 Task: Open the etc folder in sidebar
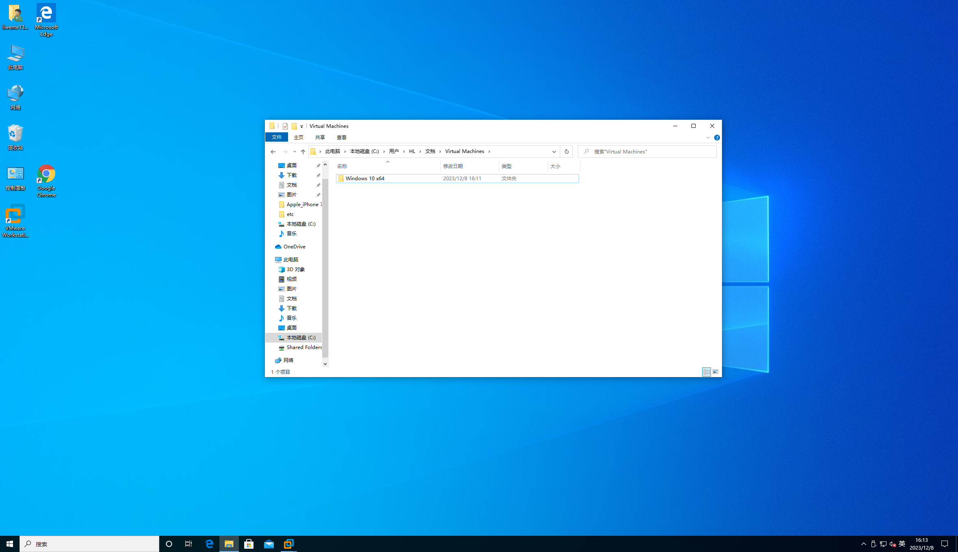[x=290, y=214]
